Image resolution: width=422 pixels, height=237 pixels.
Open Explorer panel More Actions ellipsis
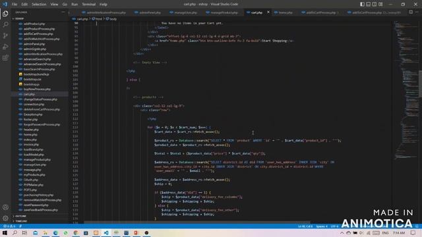(x=63, y=12)
